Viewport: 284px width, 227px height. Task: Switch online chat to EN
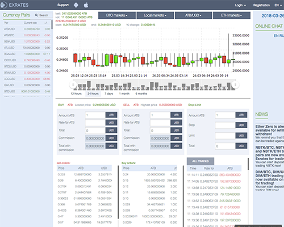[275, 36]
